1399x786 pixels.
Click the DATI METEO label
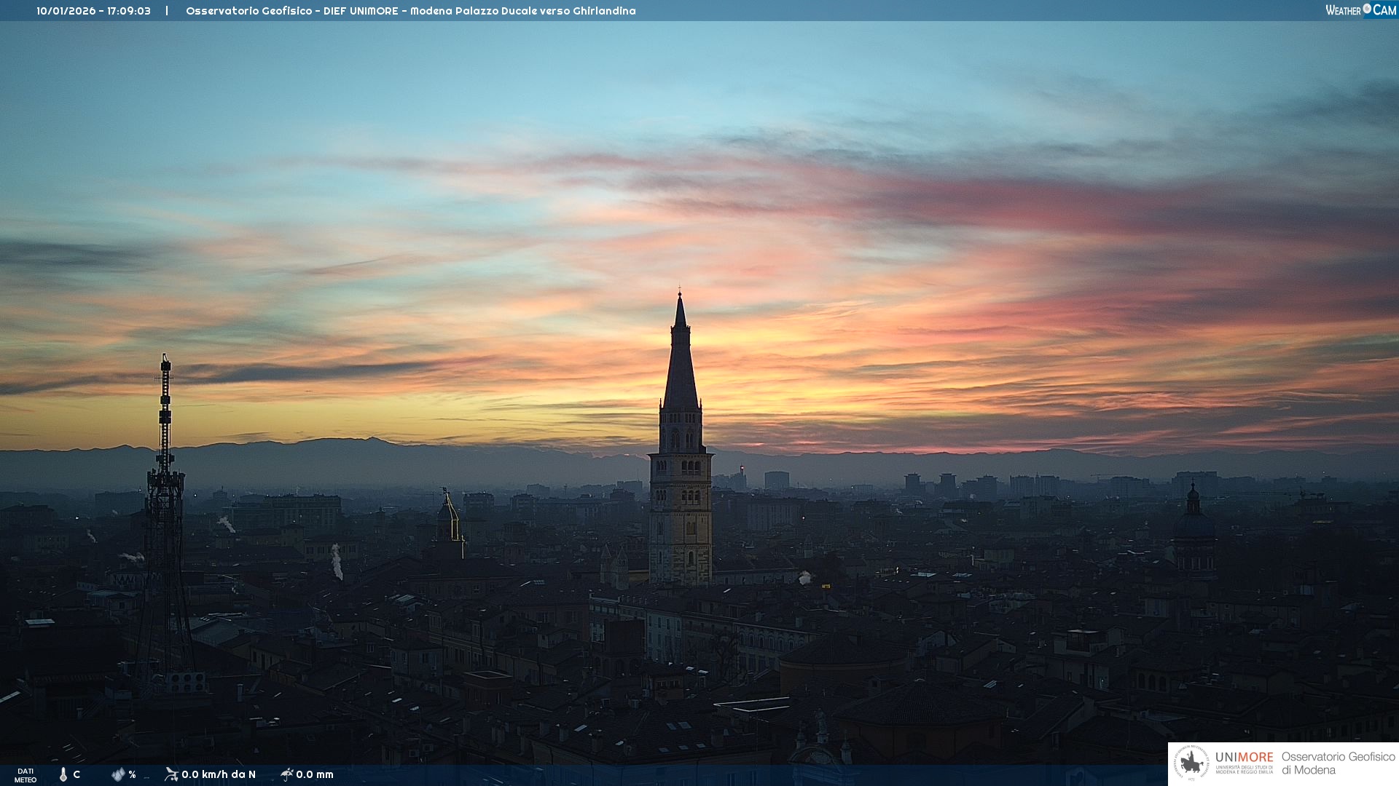pos(26,775)
